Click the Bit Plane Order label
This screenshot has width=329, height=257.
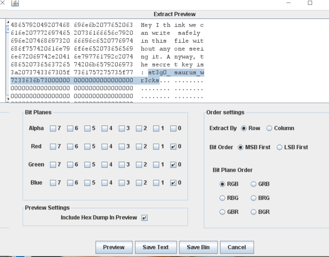[x=233, y=170]
